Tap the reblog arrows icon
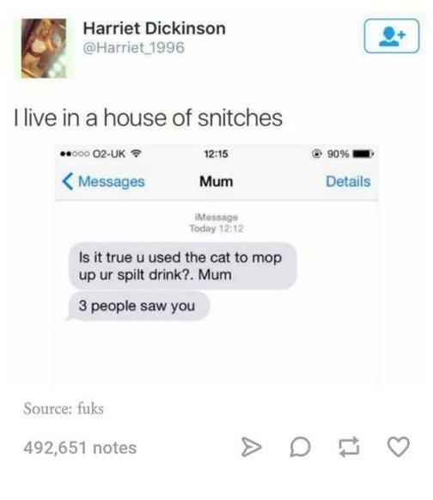Viewport: 433px width, 500px height. 349,447
